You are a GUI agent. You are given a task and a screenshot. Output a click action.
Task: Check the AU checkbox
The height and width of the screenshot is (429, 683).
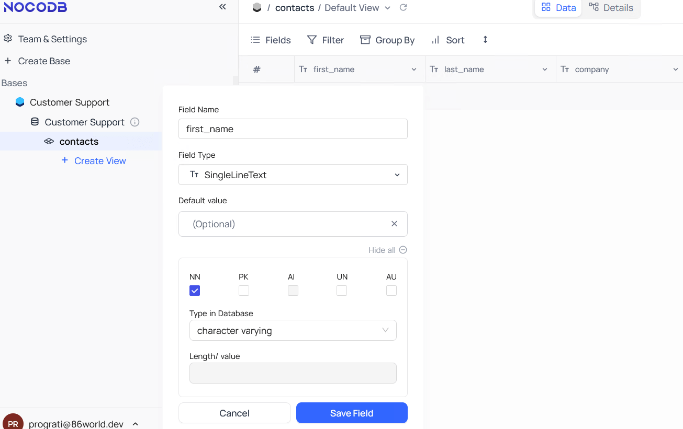pos(391,291)
